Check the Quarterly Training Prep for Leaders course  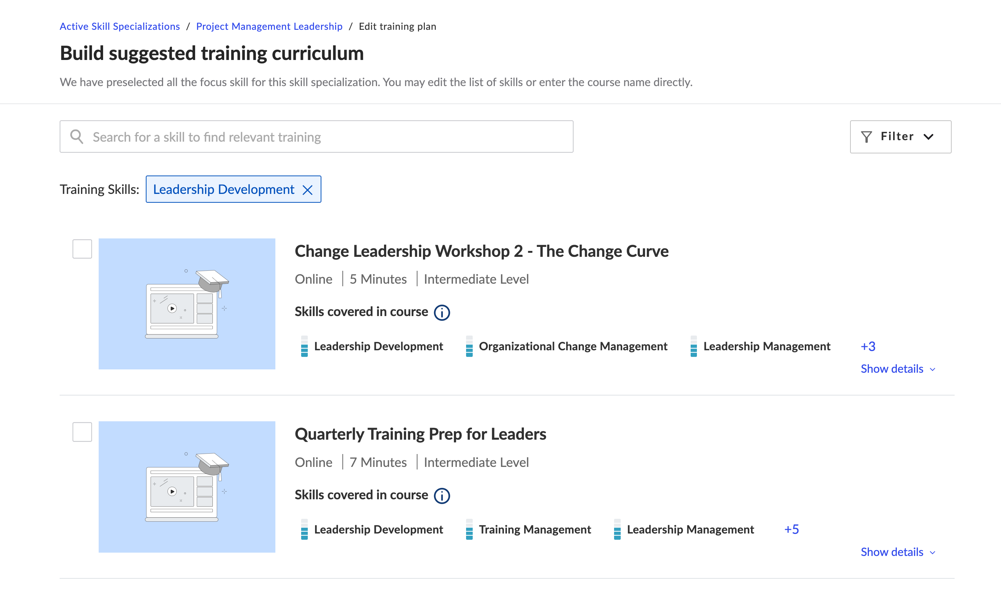82,432
